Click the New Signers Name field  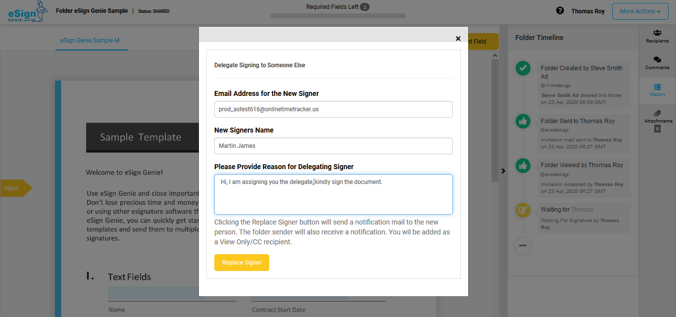coord(333,146)
